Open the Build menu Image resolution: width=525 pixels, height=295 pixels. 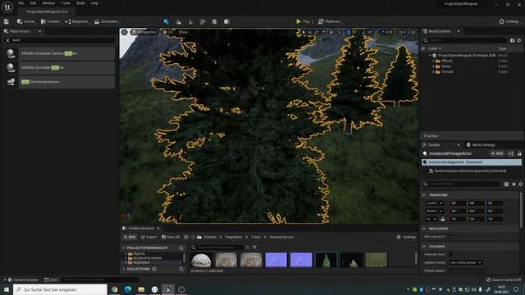point(80,3)
